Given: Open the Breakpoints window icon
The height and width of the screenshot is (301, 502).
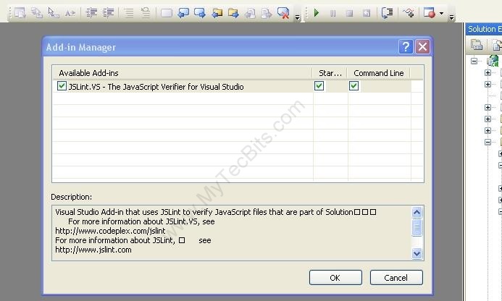Looking at the screenshot, I should point(430,13).
